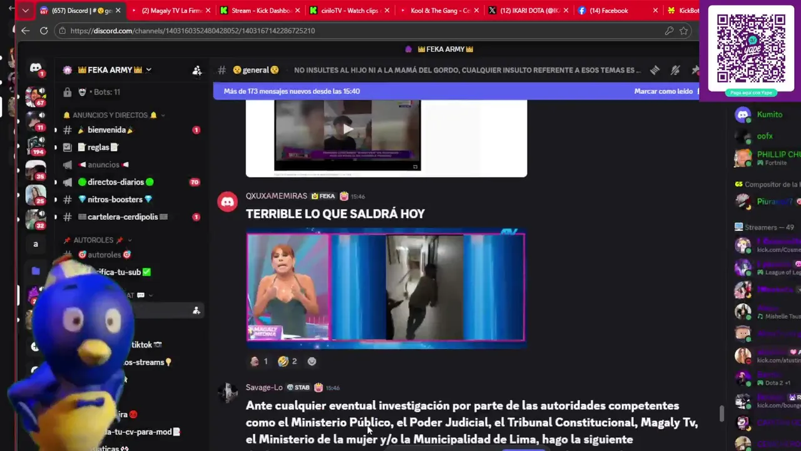Click the general channel name in header
The height and width of the screenshot is (451, 801).
click(x=255, y=70)
